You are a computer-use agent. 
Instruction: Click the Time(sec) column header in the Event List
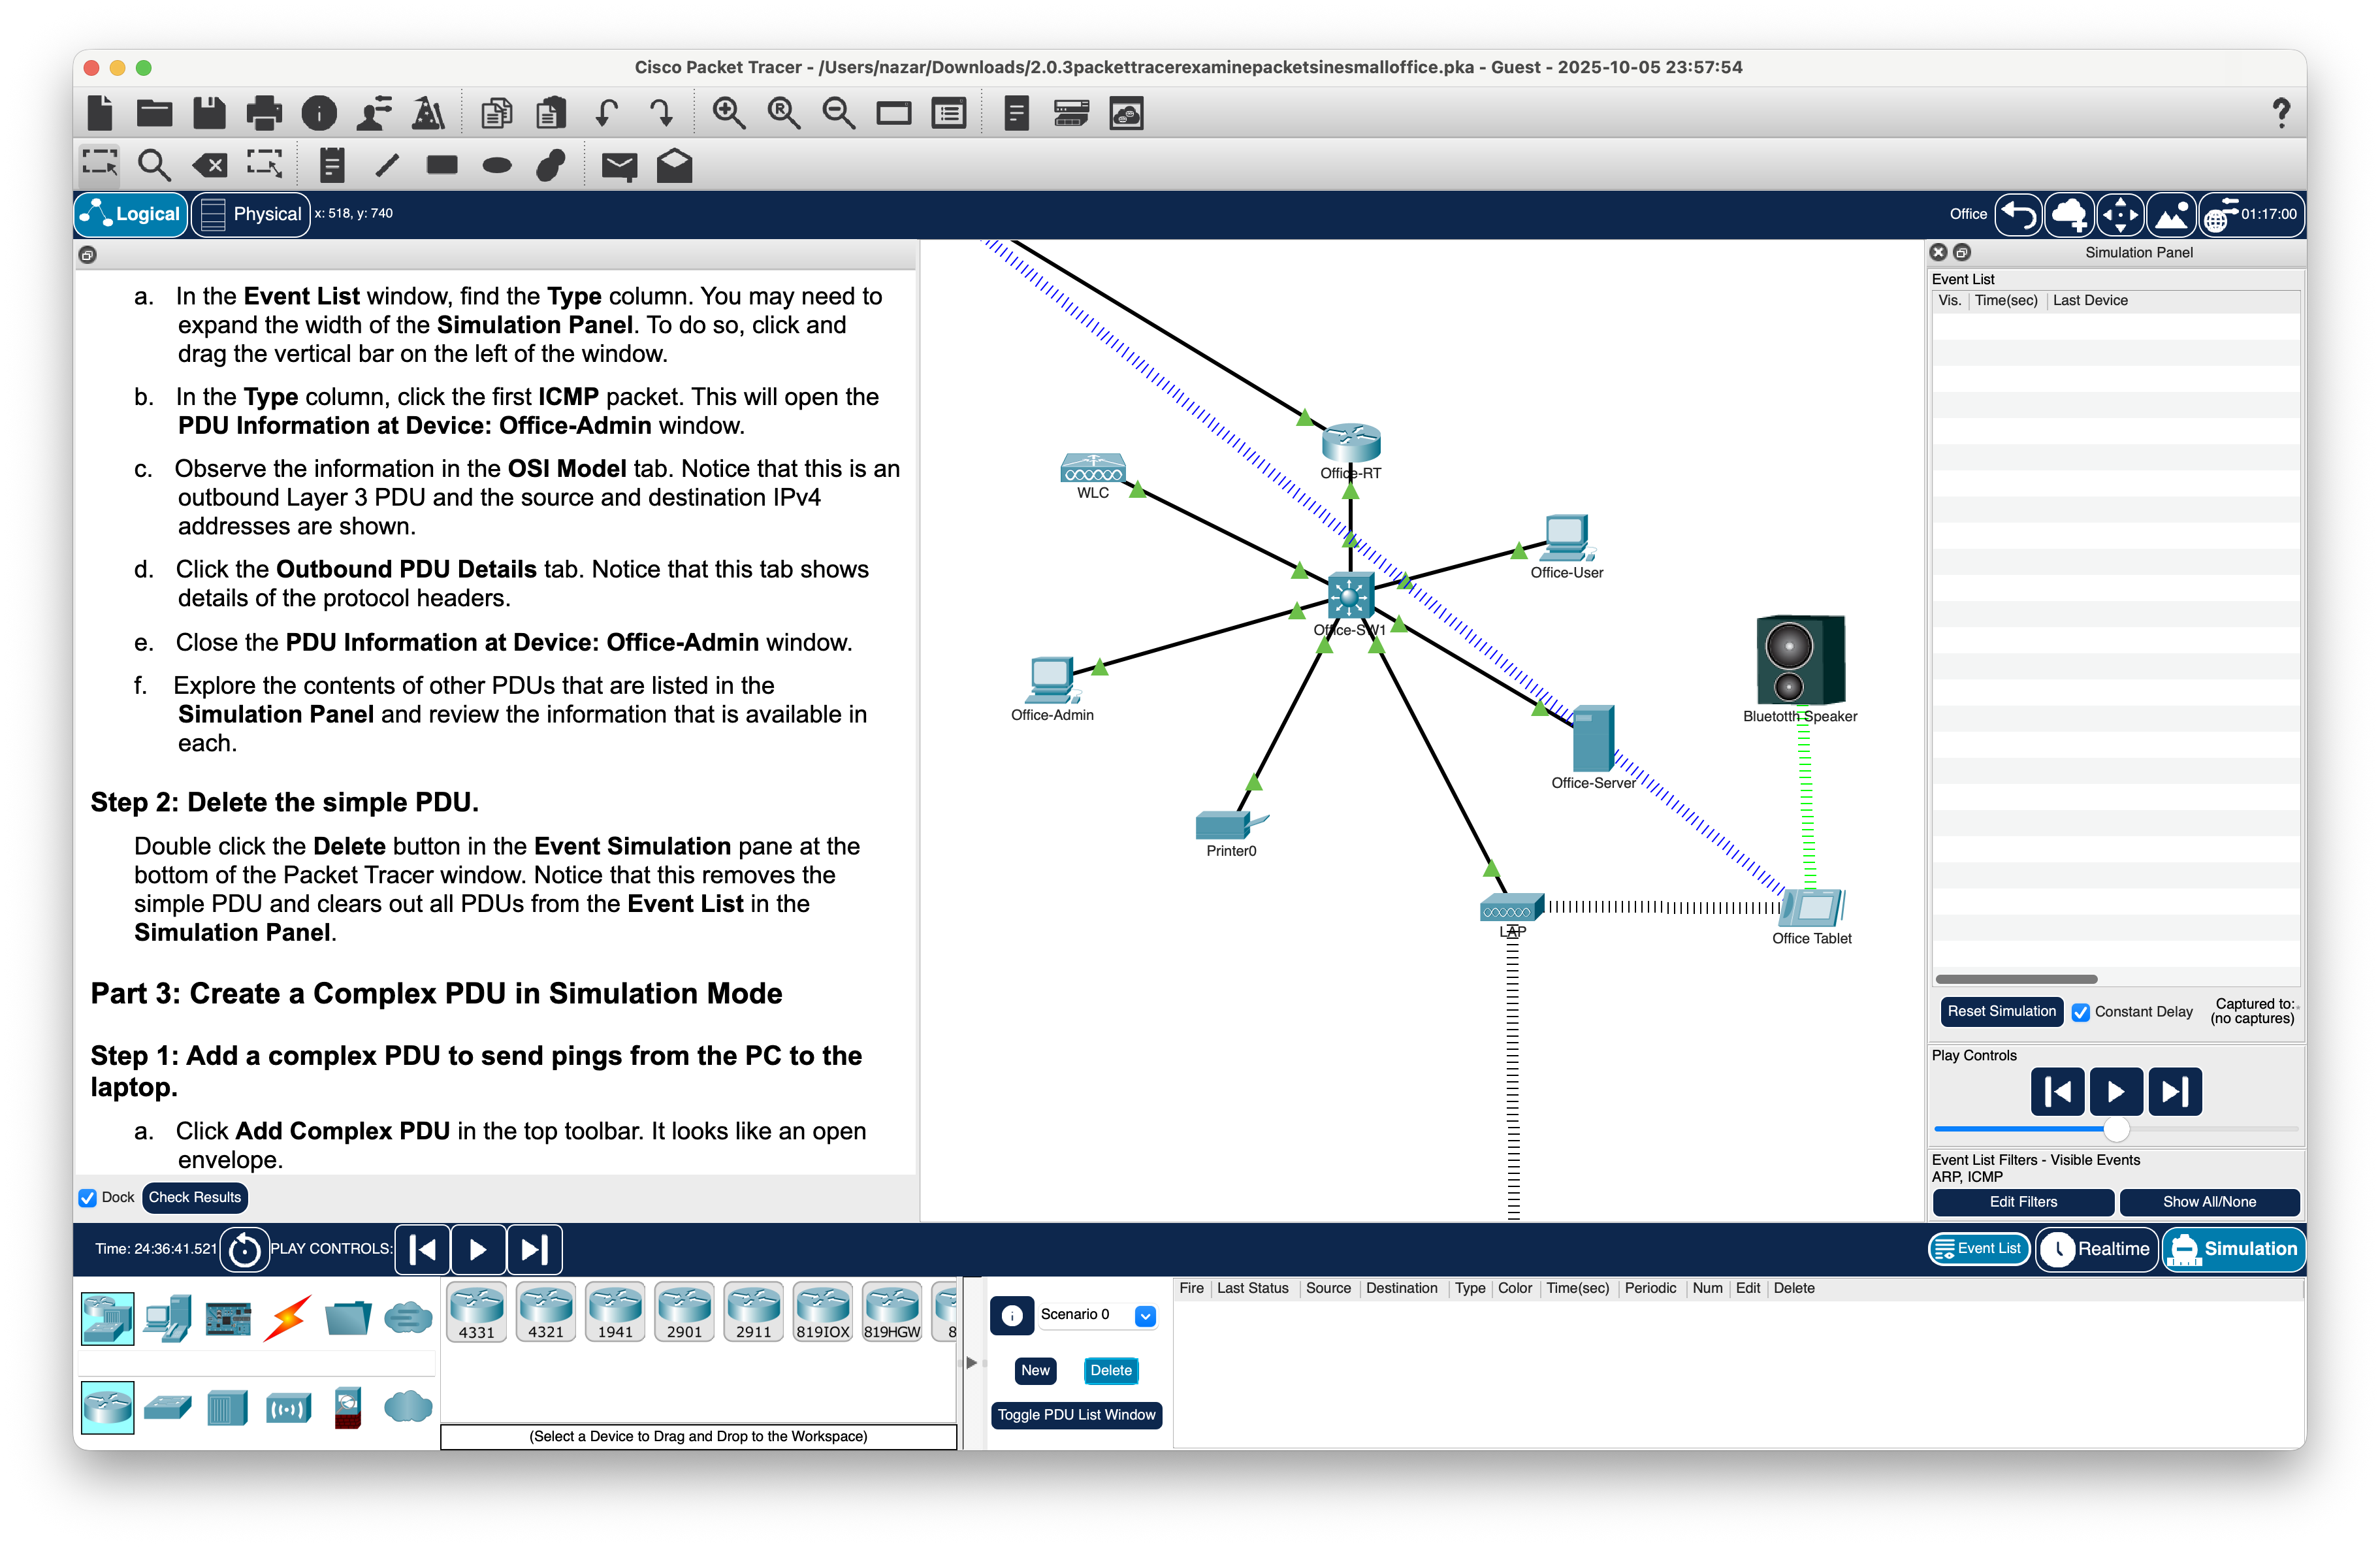tap(2006, 301)
